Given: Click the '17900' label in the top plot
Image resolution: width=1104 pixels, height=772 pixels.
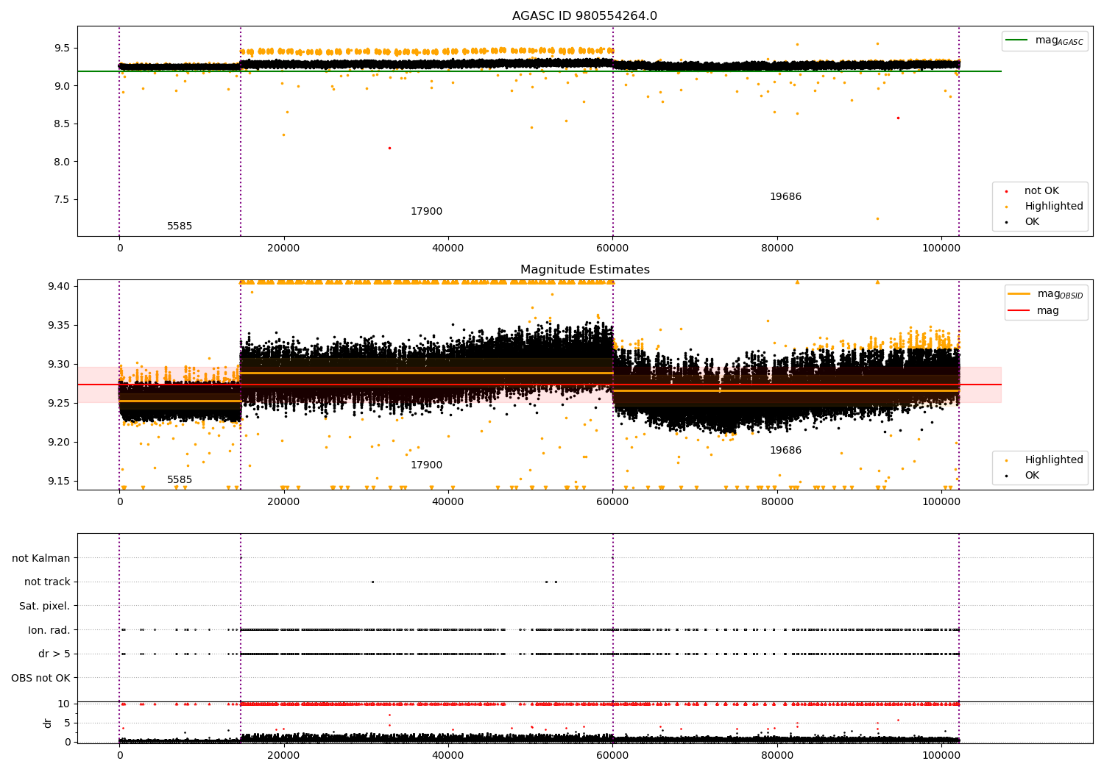Looking at the screenshot, I should (x=426, y=212).
